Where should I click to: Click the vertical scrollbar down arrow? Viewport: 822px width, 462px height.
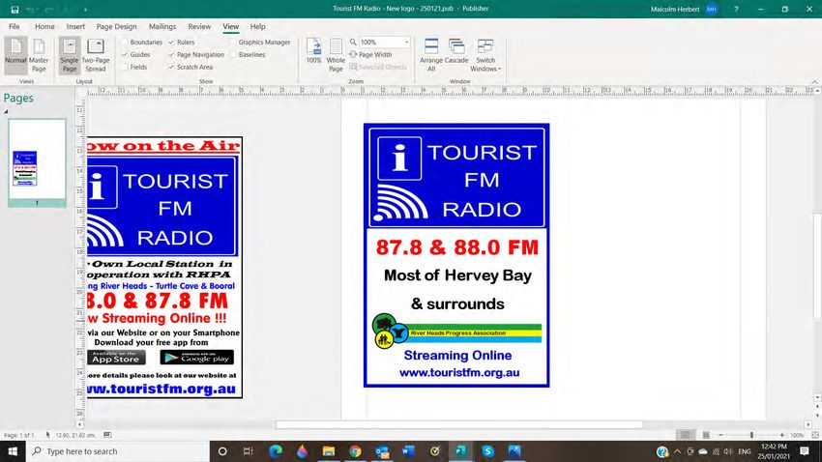coord(817,397)
